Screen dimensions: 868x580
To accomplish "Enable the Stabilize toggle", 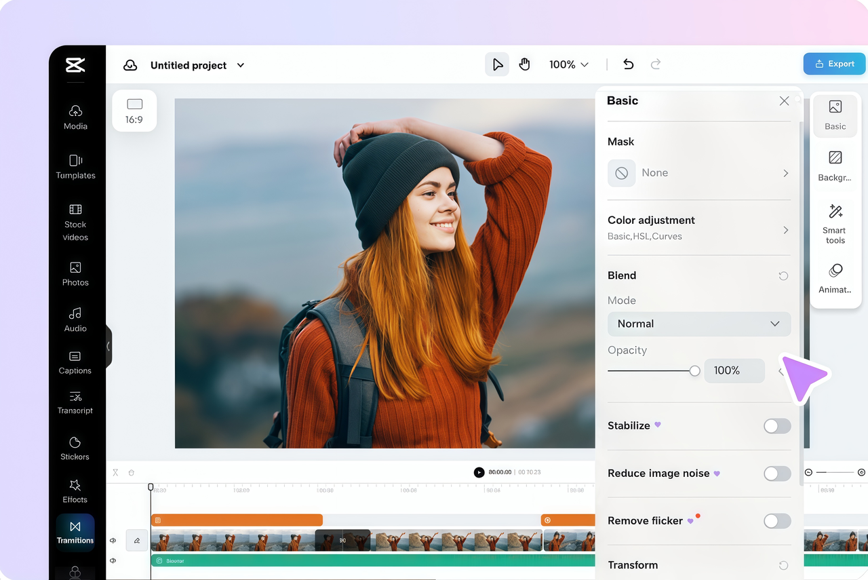I will [777, 426].
